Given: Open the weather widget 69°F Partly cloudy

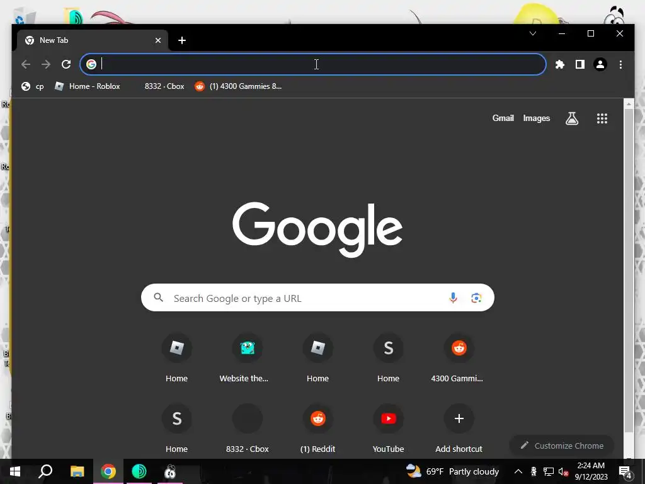Looking at the screenshot, I should [452, 471].
